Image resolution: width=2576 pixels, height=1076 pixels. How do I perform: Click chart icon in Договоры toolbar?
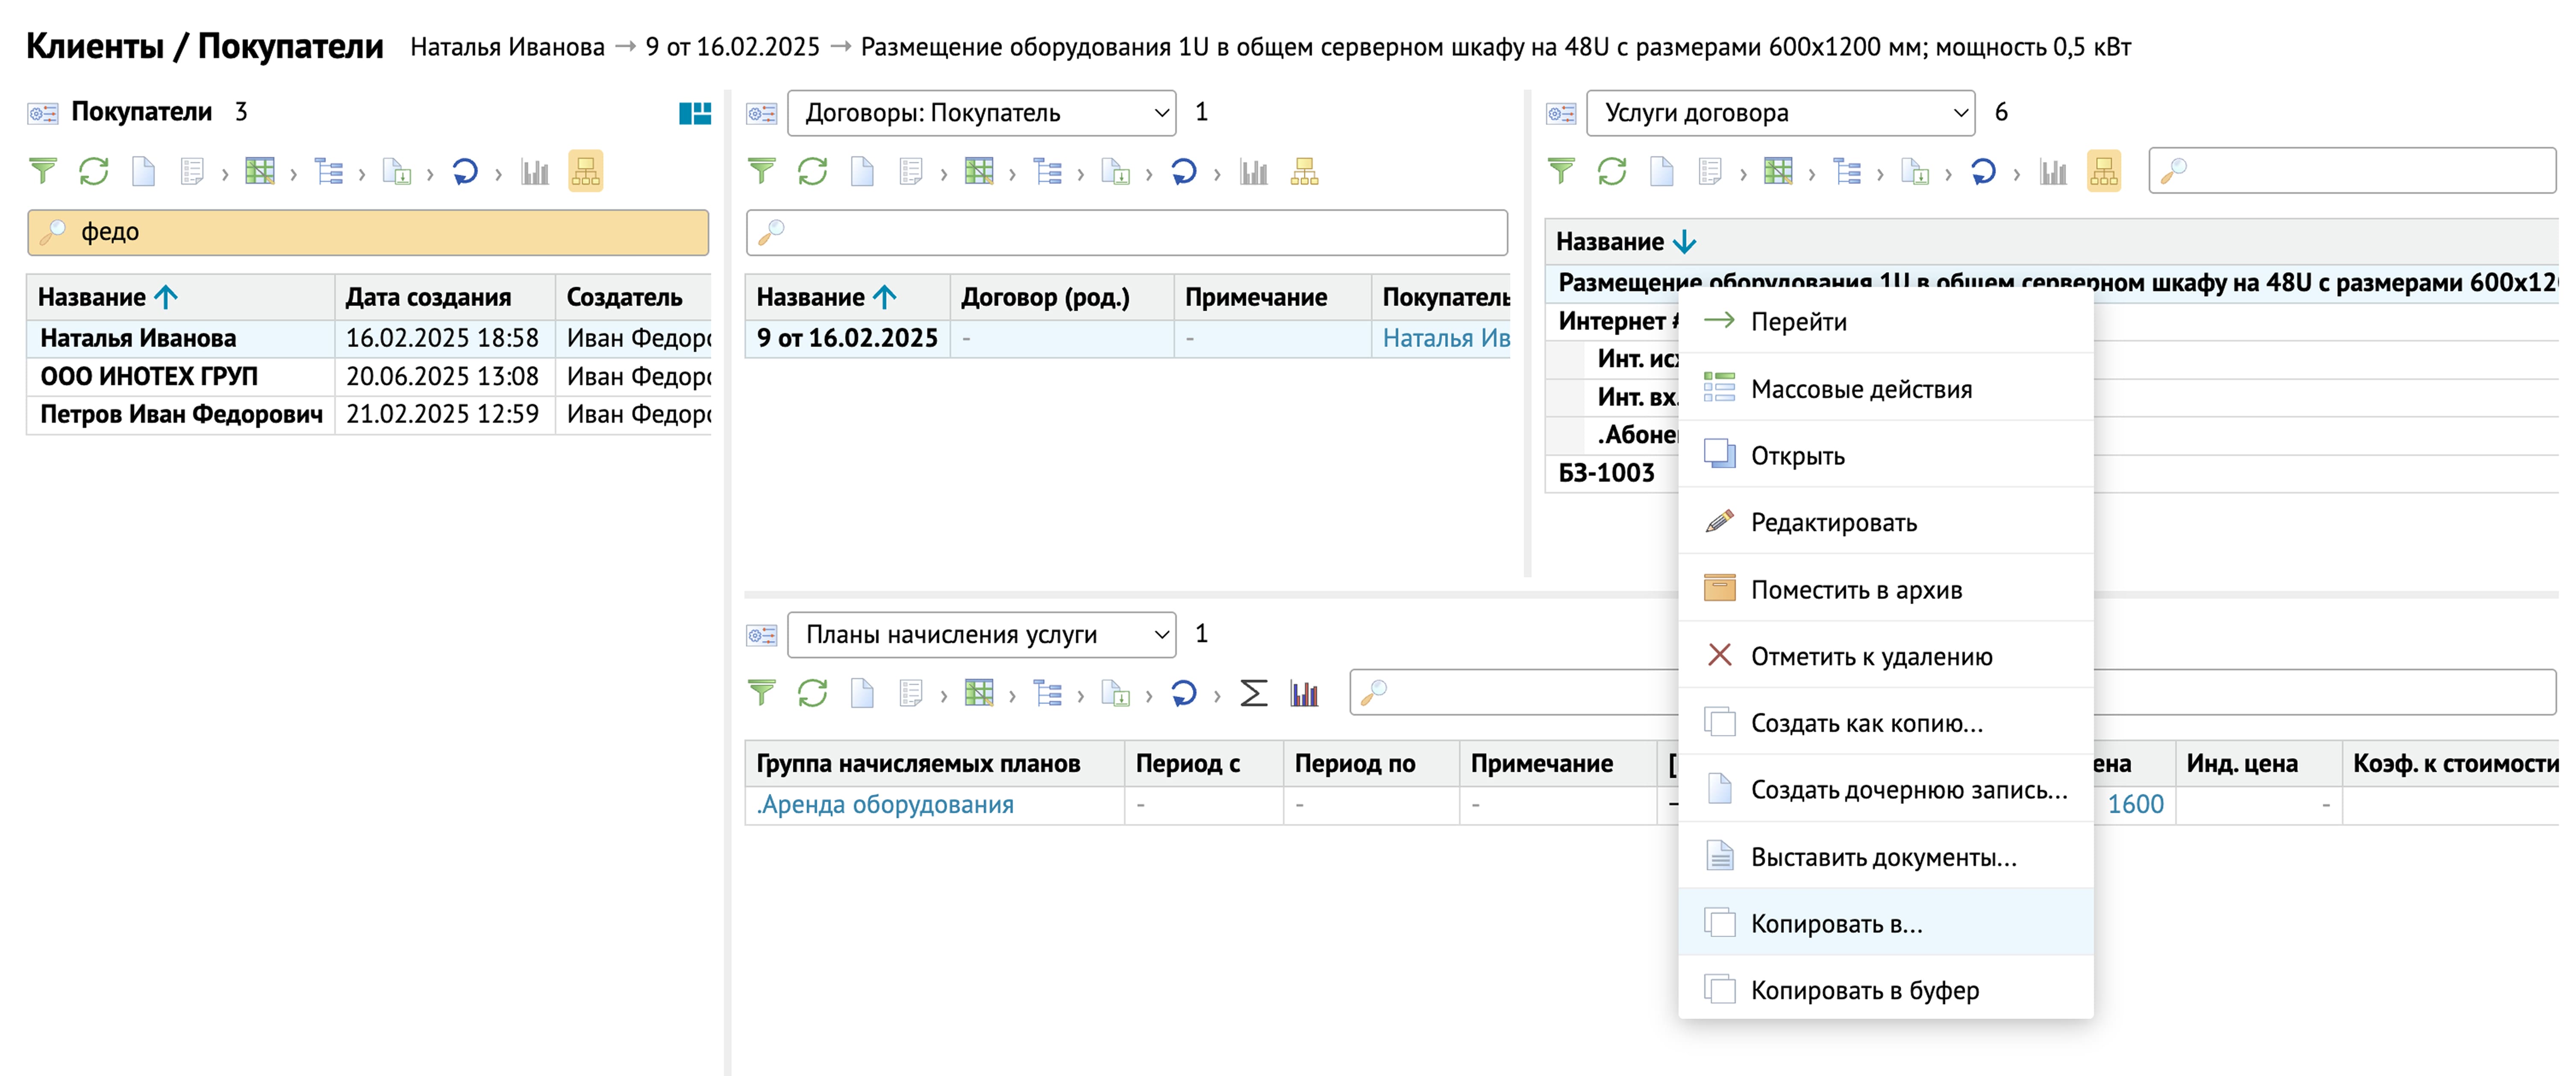[1253, 172]
